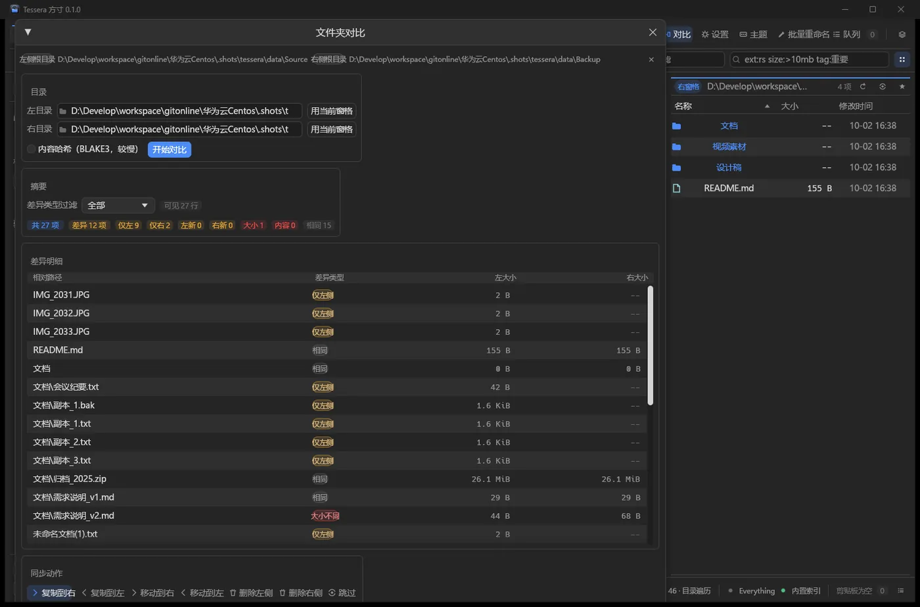Click 用当前窗格 for the 右目录 row
The height and width of the screenshot is (607, 920).
(x=332, y=129)
